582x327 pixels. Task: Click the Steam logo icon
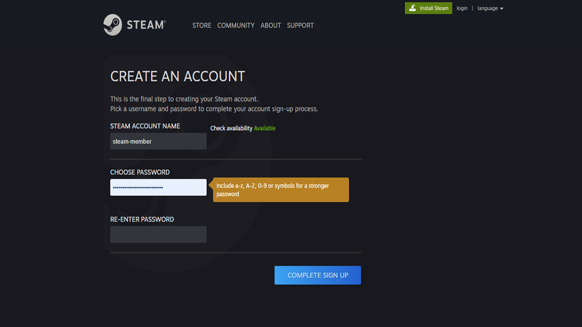[x=112, y=25]
